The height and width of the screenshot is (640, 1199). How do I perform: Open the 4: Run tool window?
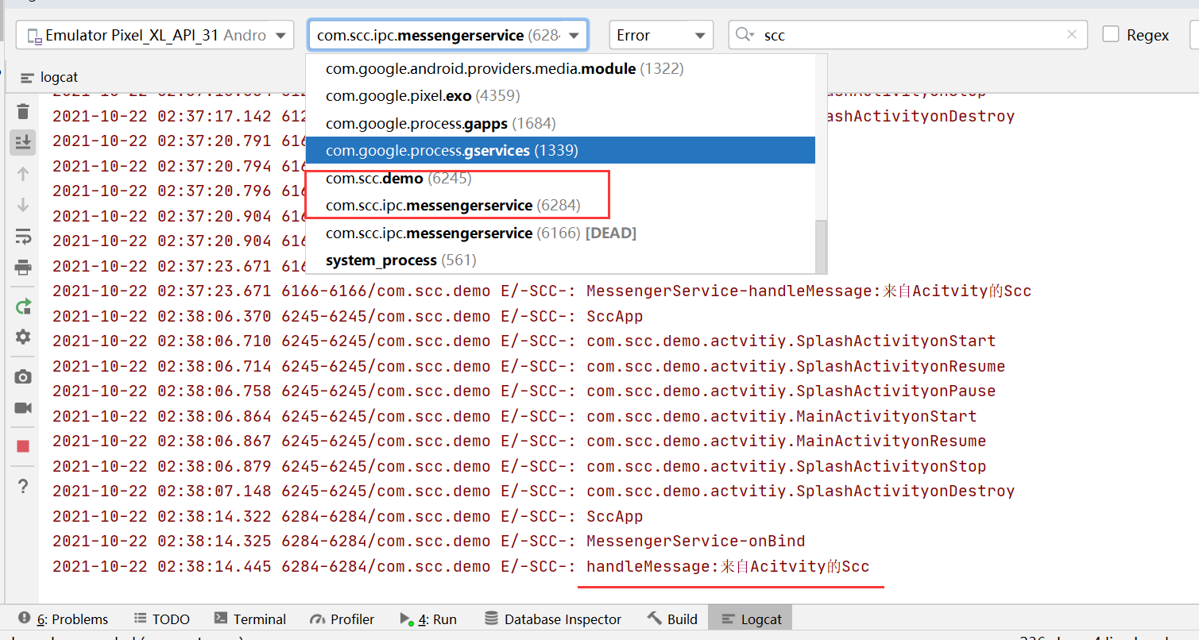pyautogui.click(x=428, y=619)
